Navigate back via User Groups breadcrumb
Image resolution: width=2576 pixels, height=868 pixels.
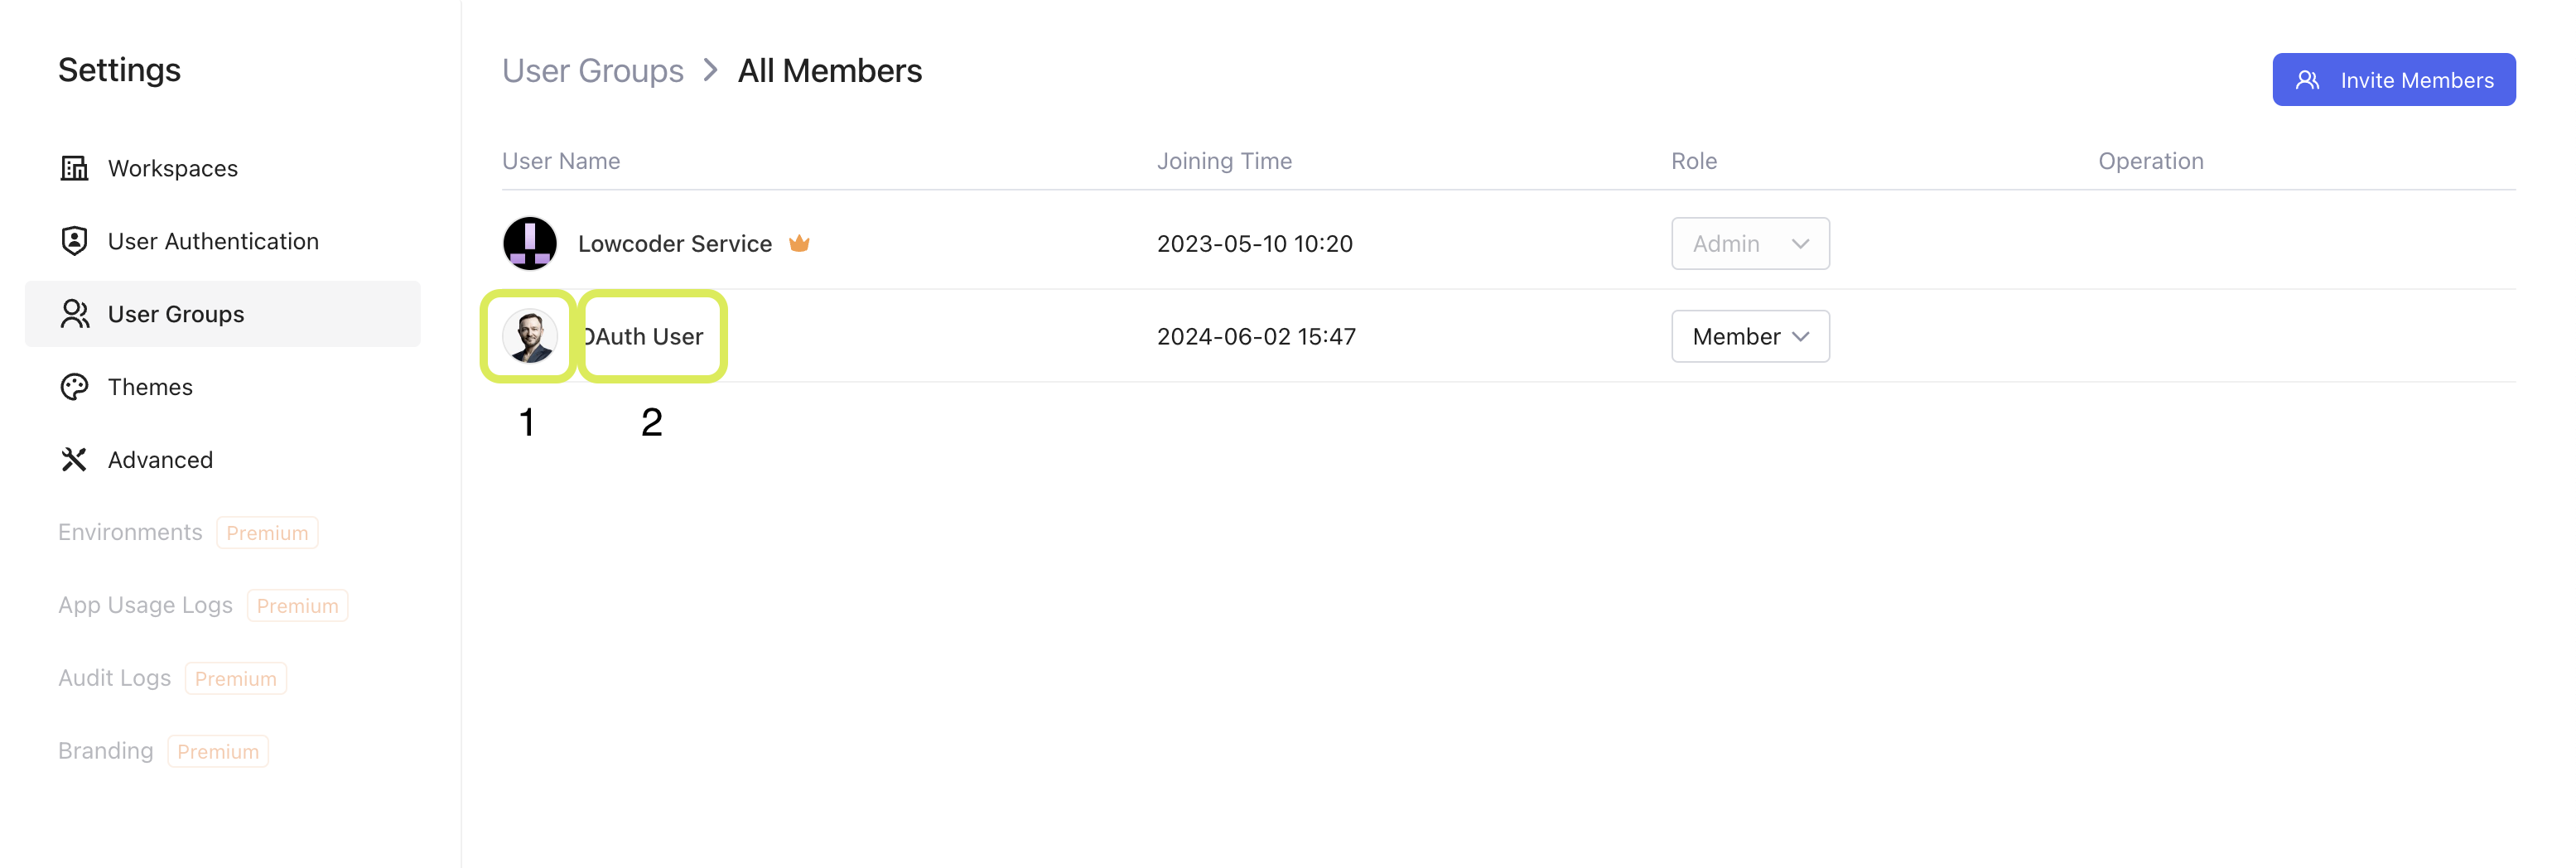(592, 71)
